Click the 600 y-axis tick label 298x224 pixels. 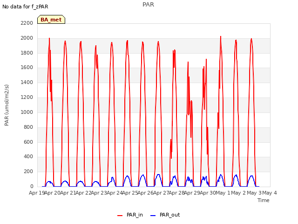28,142
